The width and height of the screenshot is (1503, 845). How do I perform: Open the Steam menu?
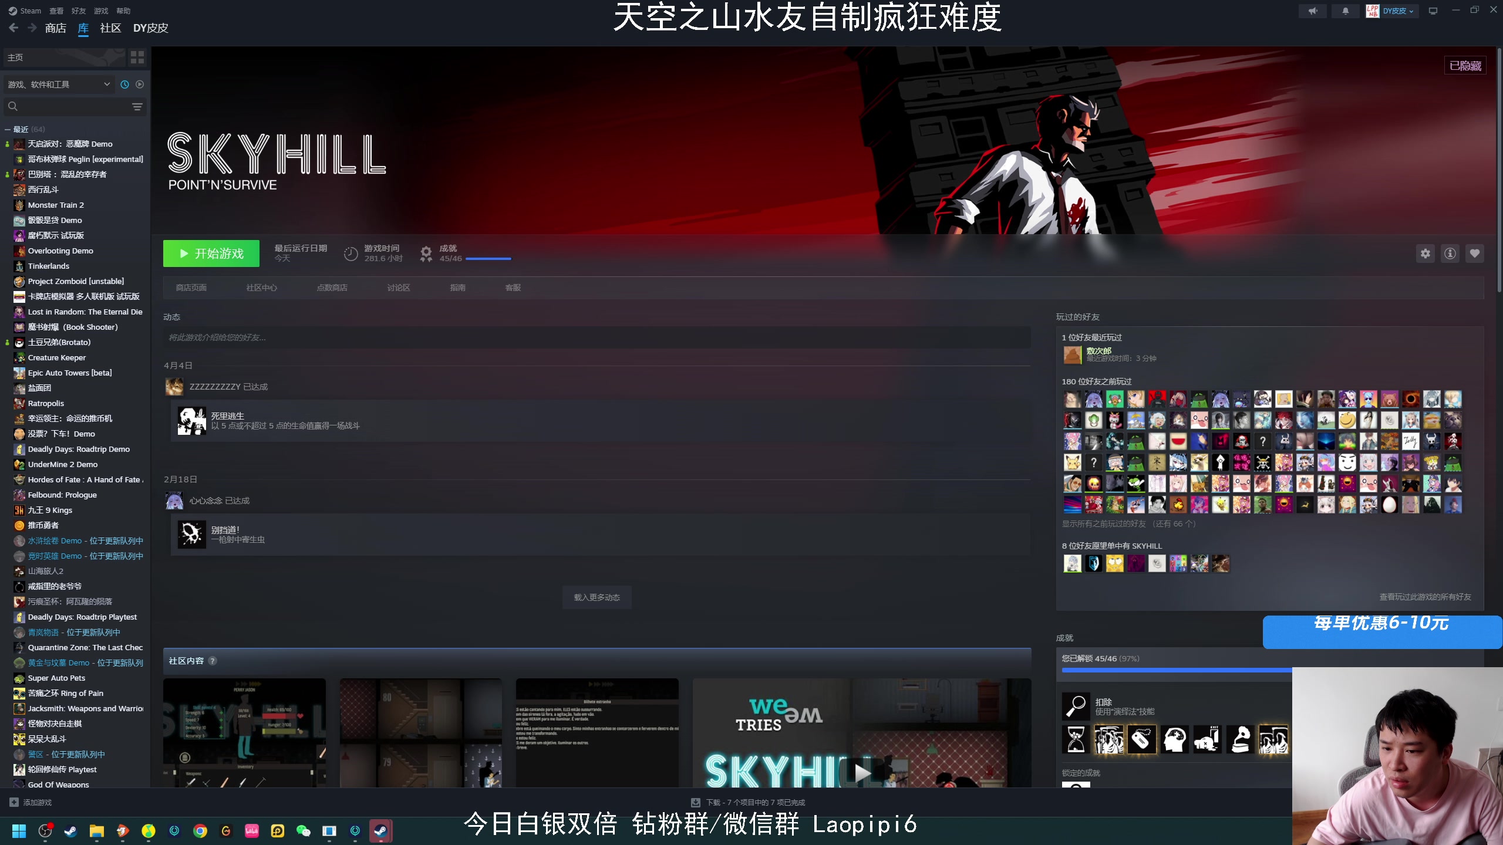tap(25, 11)
